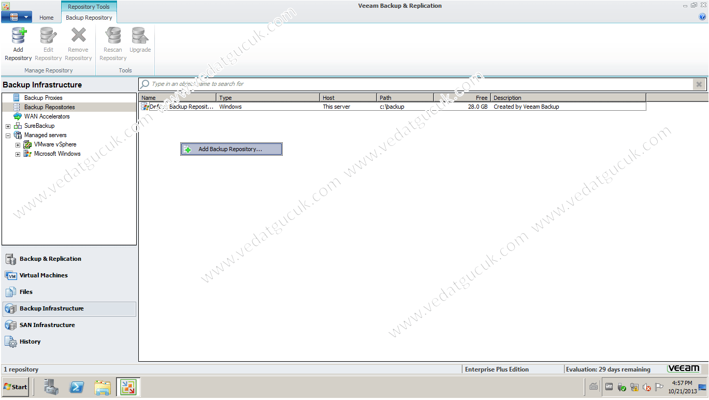This screenshot has width=709, height=400.
Task: Click the search field for object names
Action: 416,84
